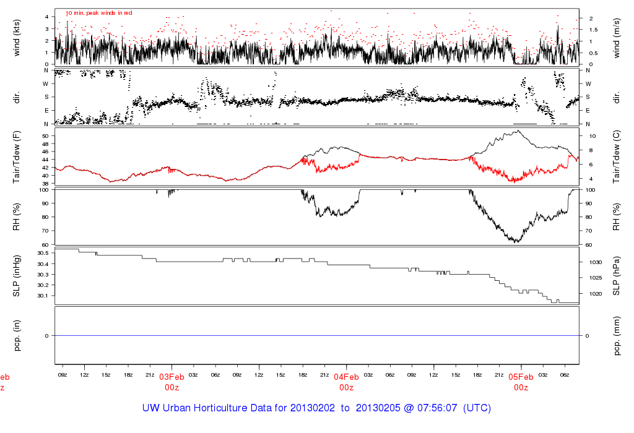Viewport: 634px width, 433px height.
Task: Select the 30.4 tick on SLP axis
Action: [43, 264]
